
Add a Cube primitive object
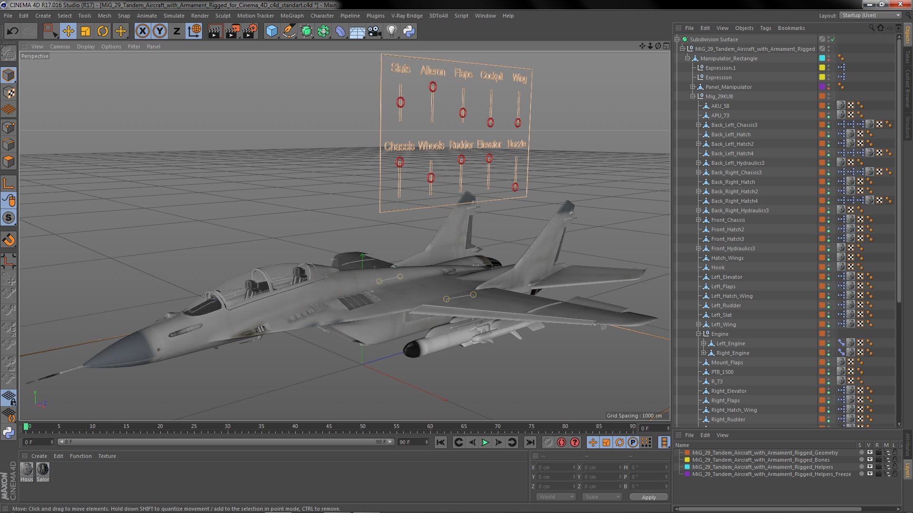click(272, 31)
